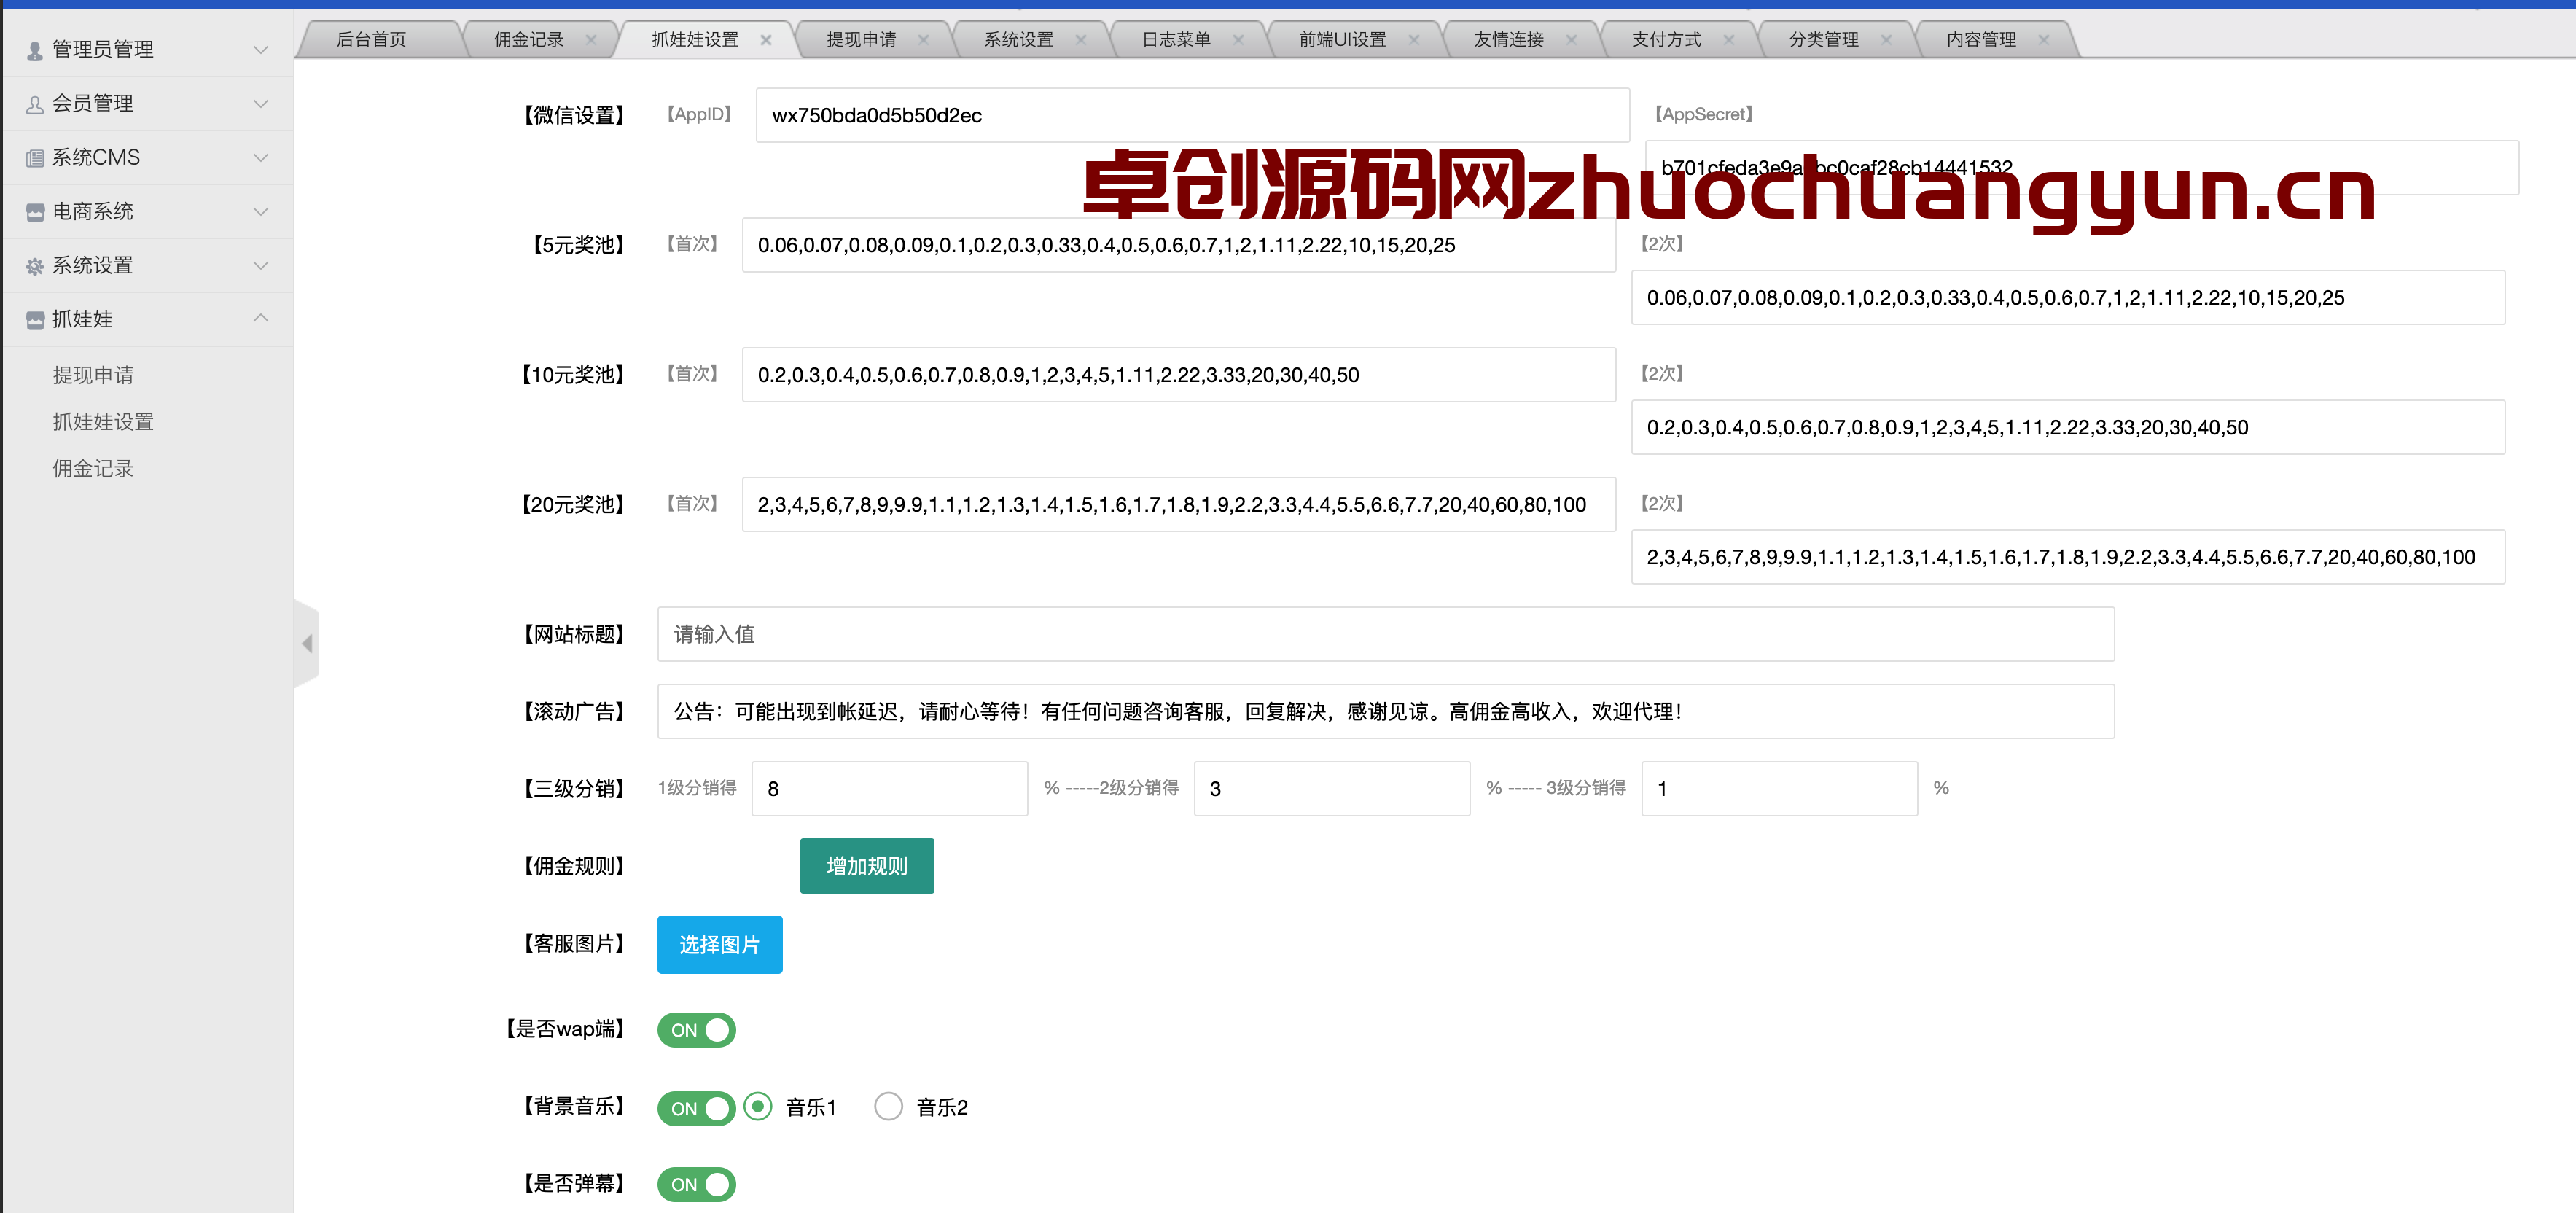Click the 滚动广告 announcement input field

click(x=1386, y=712)
